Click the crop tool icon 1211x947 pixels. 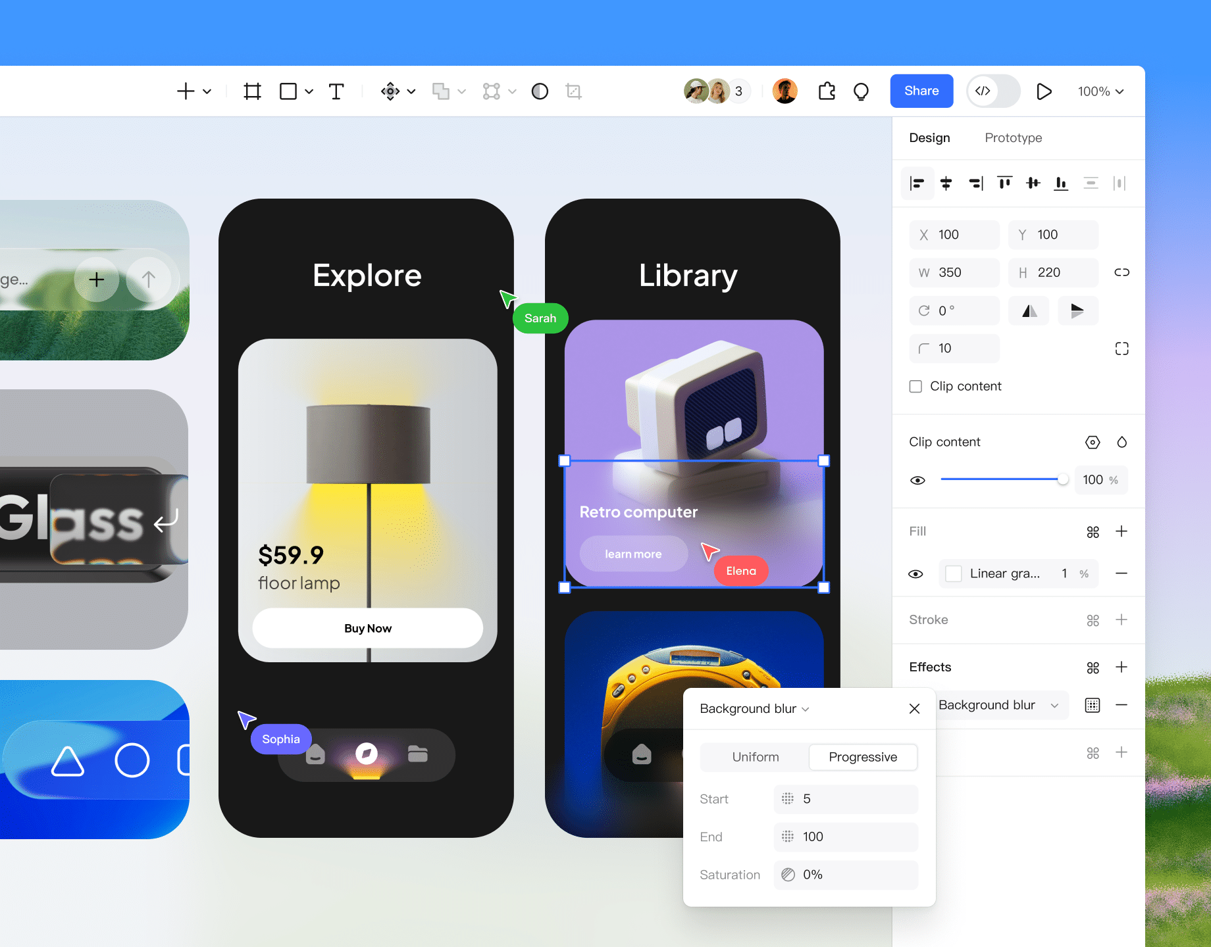click(x=573, y=91)
